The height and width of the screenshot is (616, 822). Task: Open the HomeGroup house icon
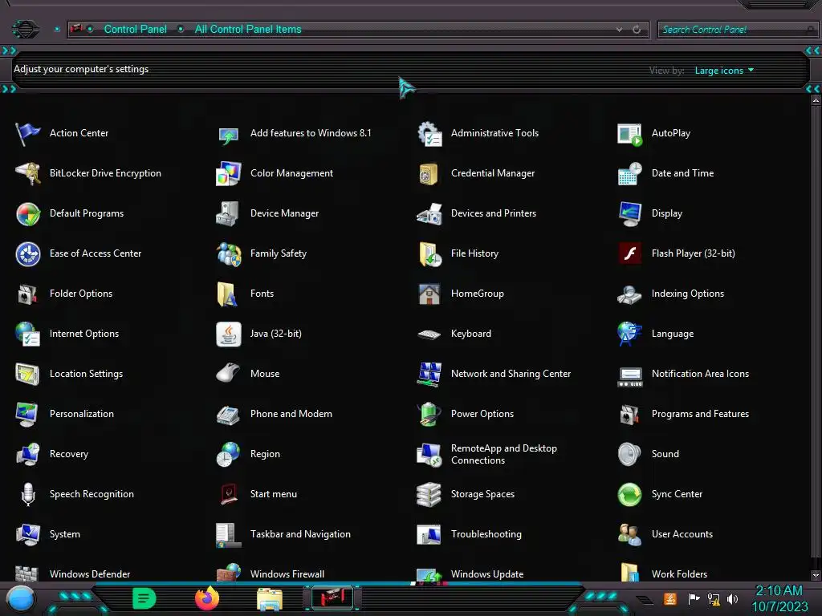429,294
